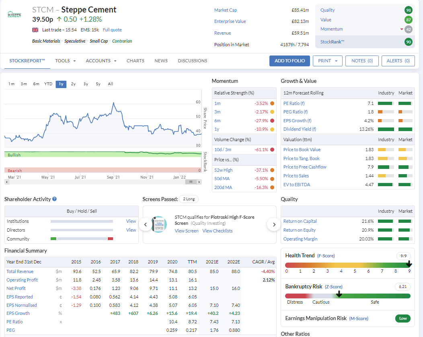Click the 6m relative strength red indicator dot

coord(272,121)
